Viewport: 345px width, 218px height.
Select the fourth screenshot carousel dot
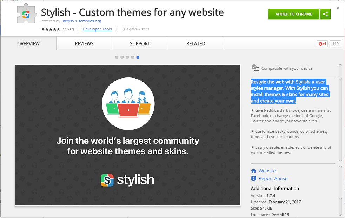(132, 57)
